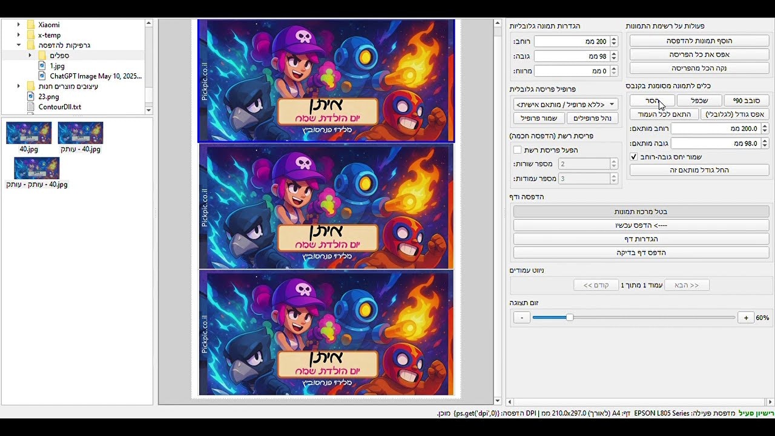Image resolution: width=775 pixels, height=436 pixels.
Task: Click the 23.png file icon
Action: pos(31,97)
